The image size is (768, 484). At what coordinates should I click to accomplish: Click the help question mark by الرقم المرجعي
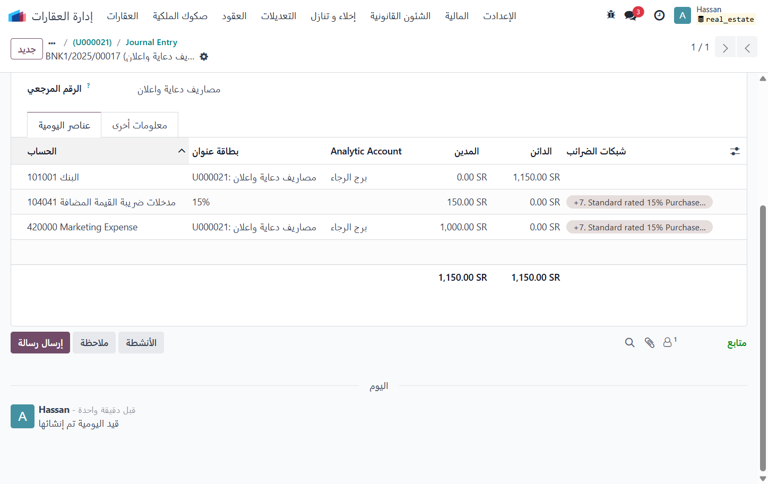click(x=88, y=85)
